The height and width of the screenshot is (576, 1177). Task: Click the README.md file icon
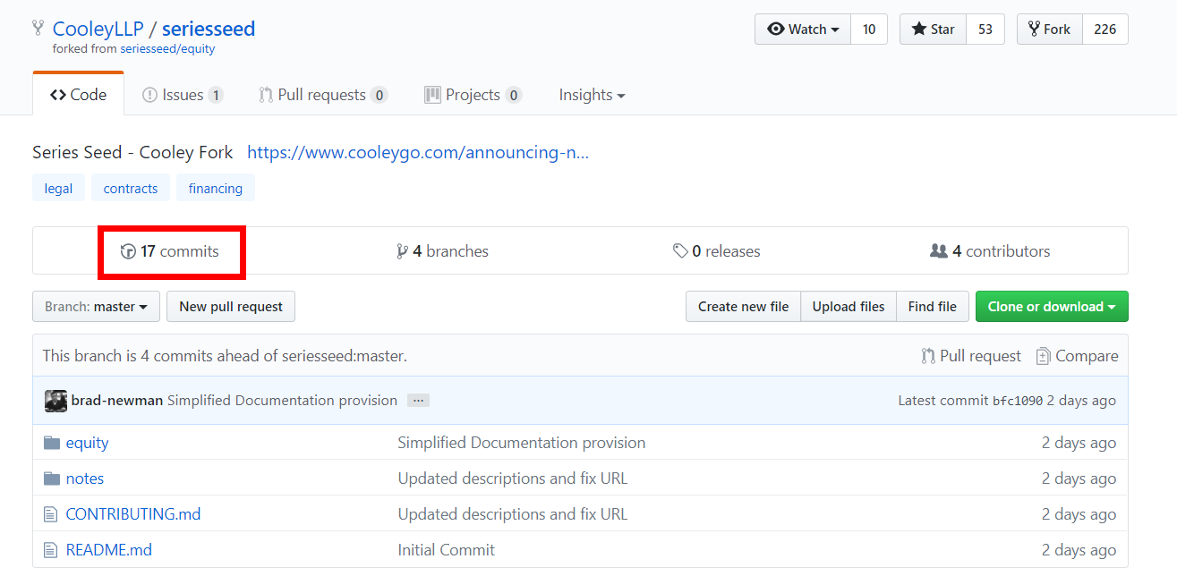coord(51,550)
